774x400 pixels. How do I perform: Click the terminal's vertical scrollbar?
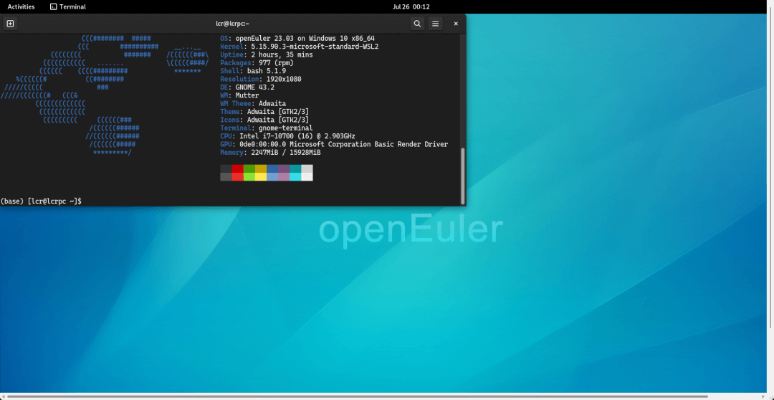point(462,176)
